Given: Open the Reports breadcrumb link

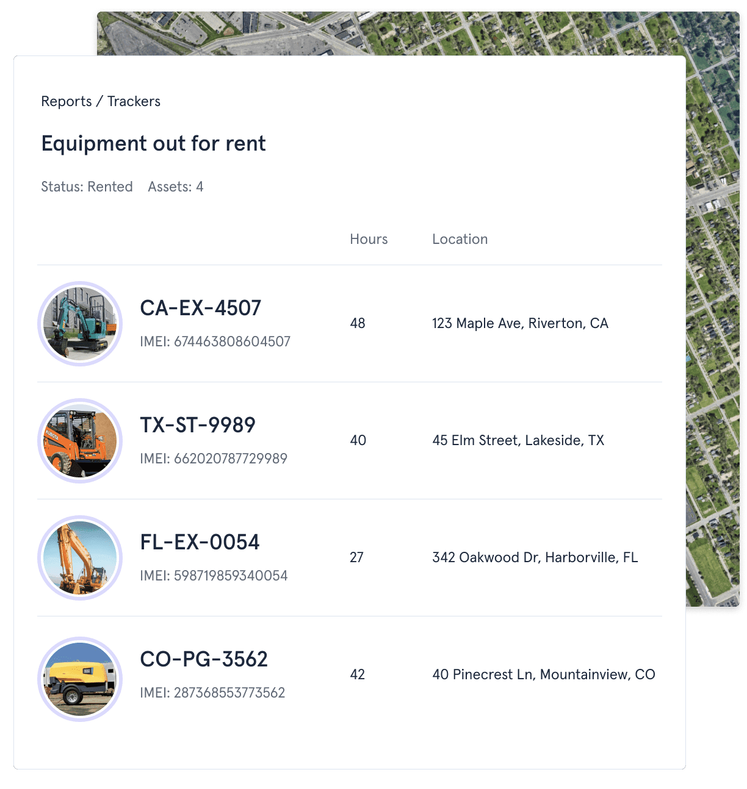Looking at the screenshot, I should coord(67,101).
